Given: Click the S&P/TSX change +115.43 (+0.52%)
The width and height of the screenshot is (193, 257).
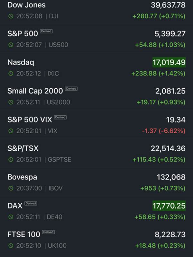Looking at the screenshot, I should pyautogui.click(x=159, y=159).
